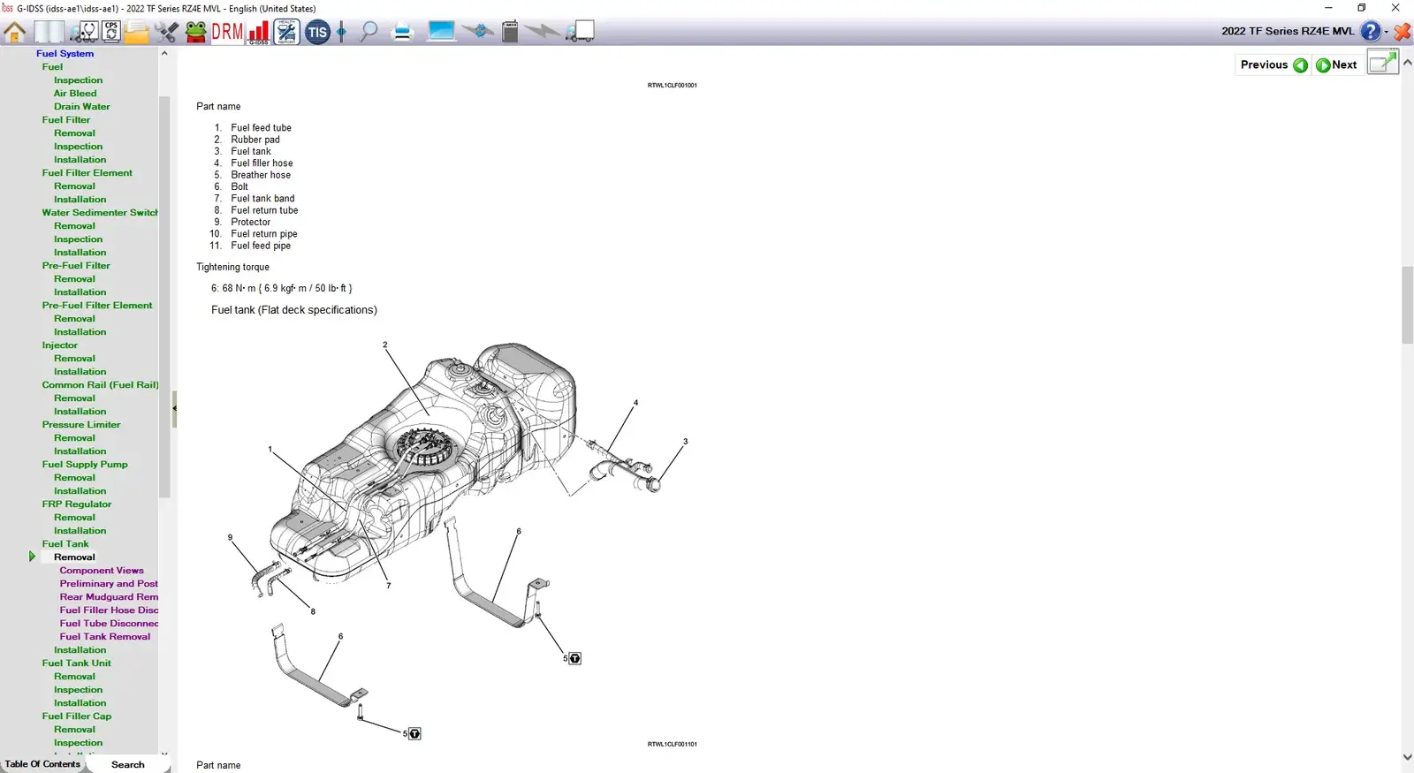Click the wrench and screwdriver tools icon

tap(166, 33)
